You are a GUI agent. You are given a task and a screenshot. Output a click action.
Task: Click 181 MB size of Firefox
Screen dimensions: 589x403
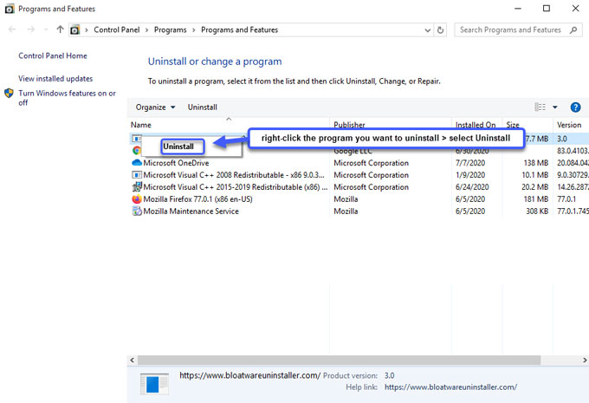point(536,198)
